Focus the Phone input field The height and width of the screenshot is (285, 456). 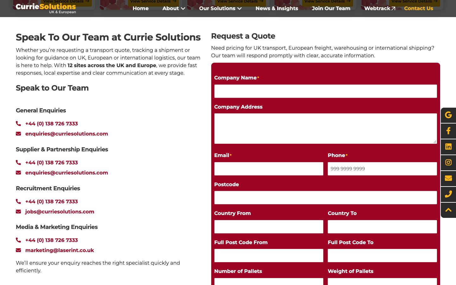(382, 169)
